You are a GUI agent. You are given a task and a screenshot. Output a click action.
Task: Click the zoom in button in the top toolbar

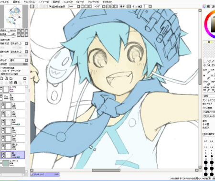(86, 6)
